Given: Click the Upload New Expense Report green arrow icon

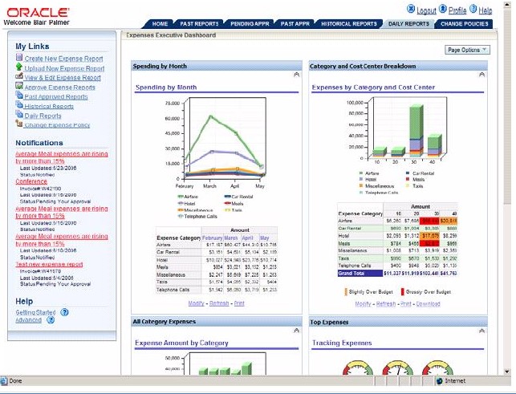Looking at the screenshot, I should pyautogui.click(x=19, y=67).
